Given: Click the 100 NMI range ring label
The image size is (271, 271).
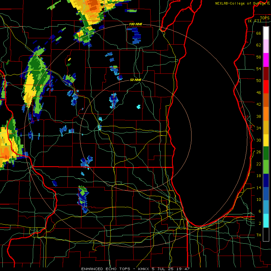Looking at the screenshot, I should pyautogui.click(x=135, y=24).
